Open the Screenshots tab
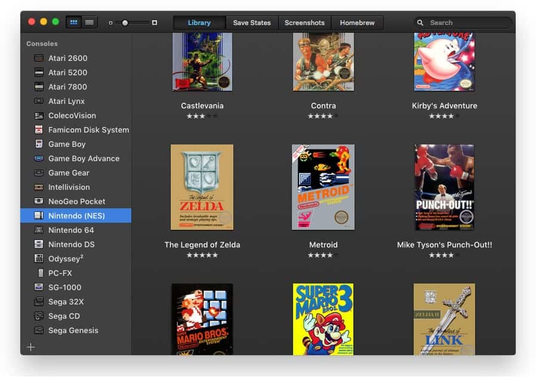This screenshot has width=536, height=385. 304,22
